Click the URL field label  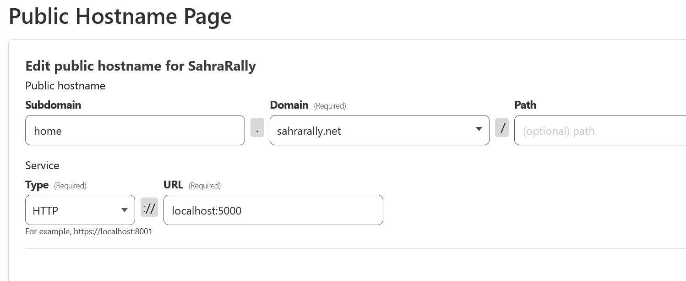tap(173, 185)
